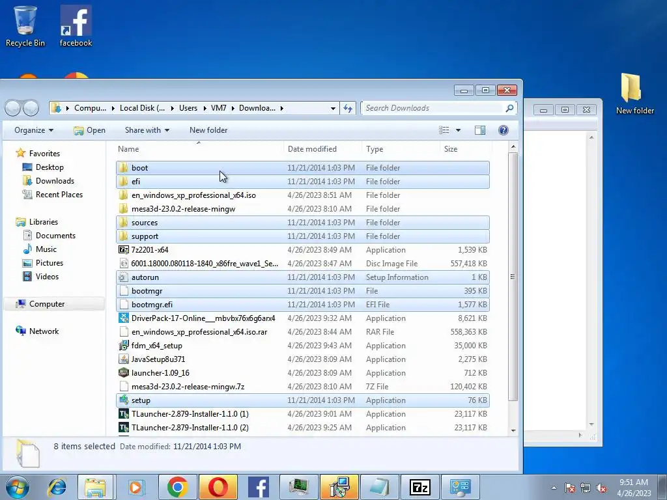Select en_windows_xp_professional_x64.iso folder
The width and height of the screenshot is (667, 500).
coord(302,195)
